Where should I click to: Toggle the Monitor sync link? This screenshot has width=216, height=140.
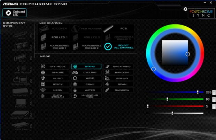point(31,103)
